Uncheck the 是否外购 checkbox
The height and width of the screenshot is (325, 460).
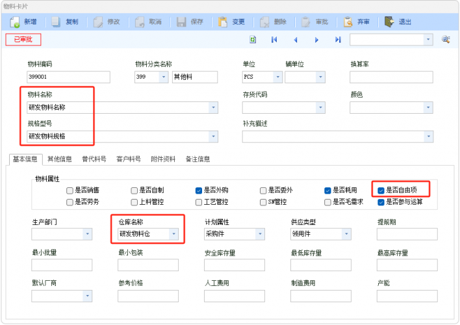(x=199, y=190)
